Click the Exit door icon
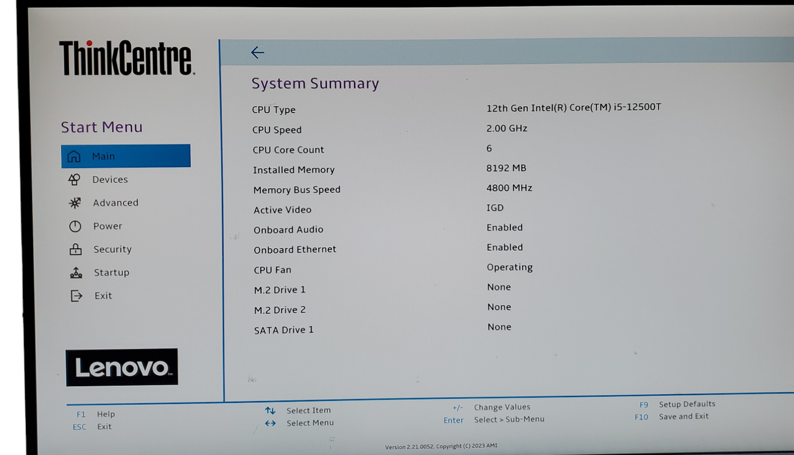Screen dimensions: 794x455 pyautogui.click(x=77, y=296)
